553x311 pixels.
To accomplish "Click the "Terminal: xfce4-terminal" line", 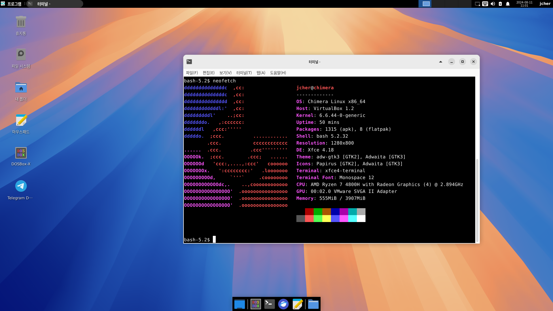I will click(331, 171).
